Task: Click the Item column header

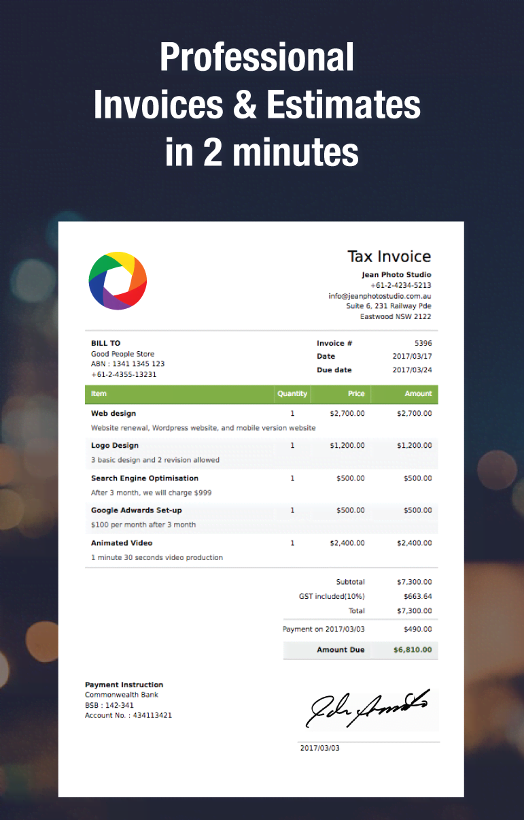Action: (x=99, y=394)
